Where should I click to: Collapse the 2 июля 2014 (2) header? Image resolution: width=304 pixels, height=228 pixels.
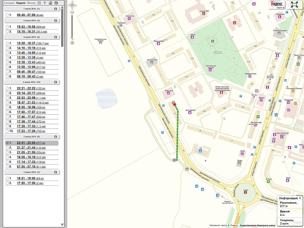point(31,172)
